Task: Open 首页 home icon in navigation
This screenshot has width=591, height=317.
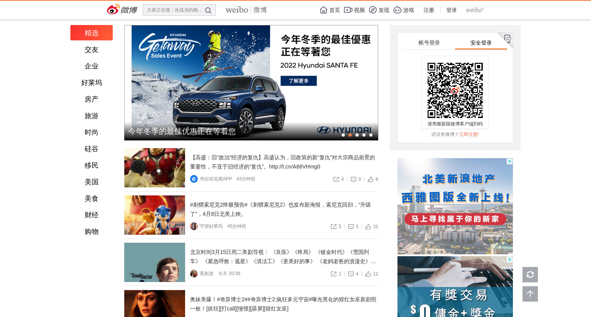Action: (x=324, y=10)
